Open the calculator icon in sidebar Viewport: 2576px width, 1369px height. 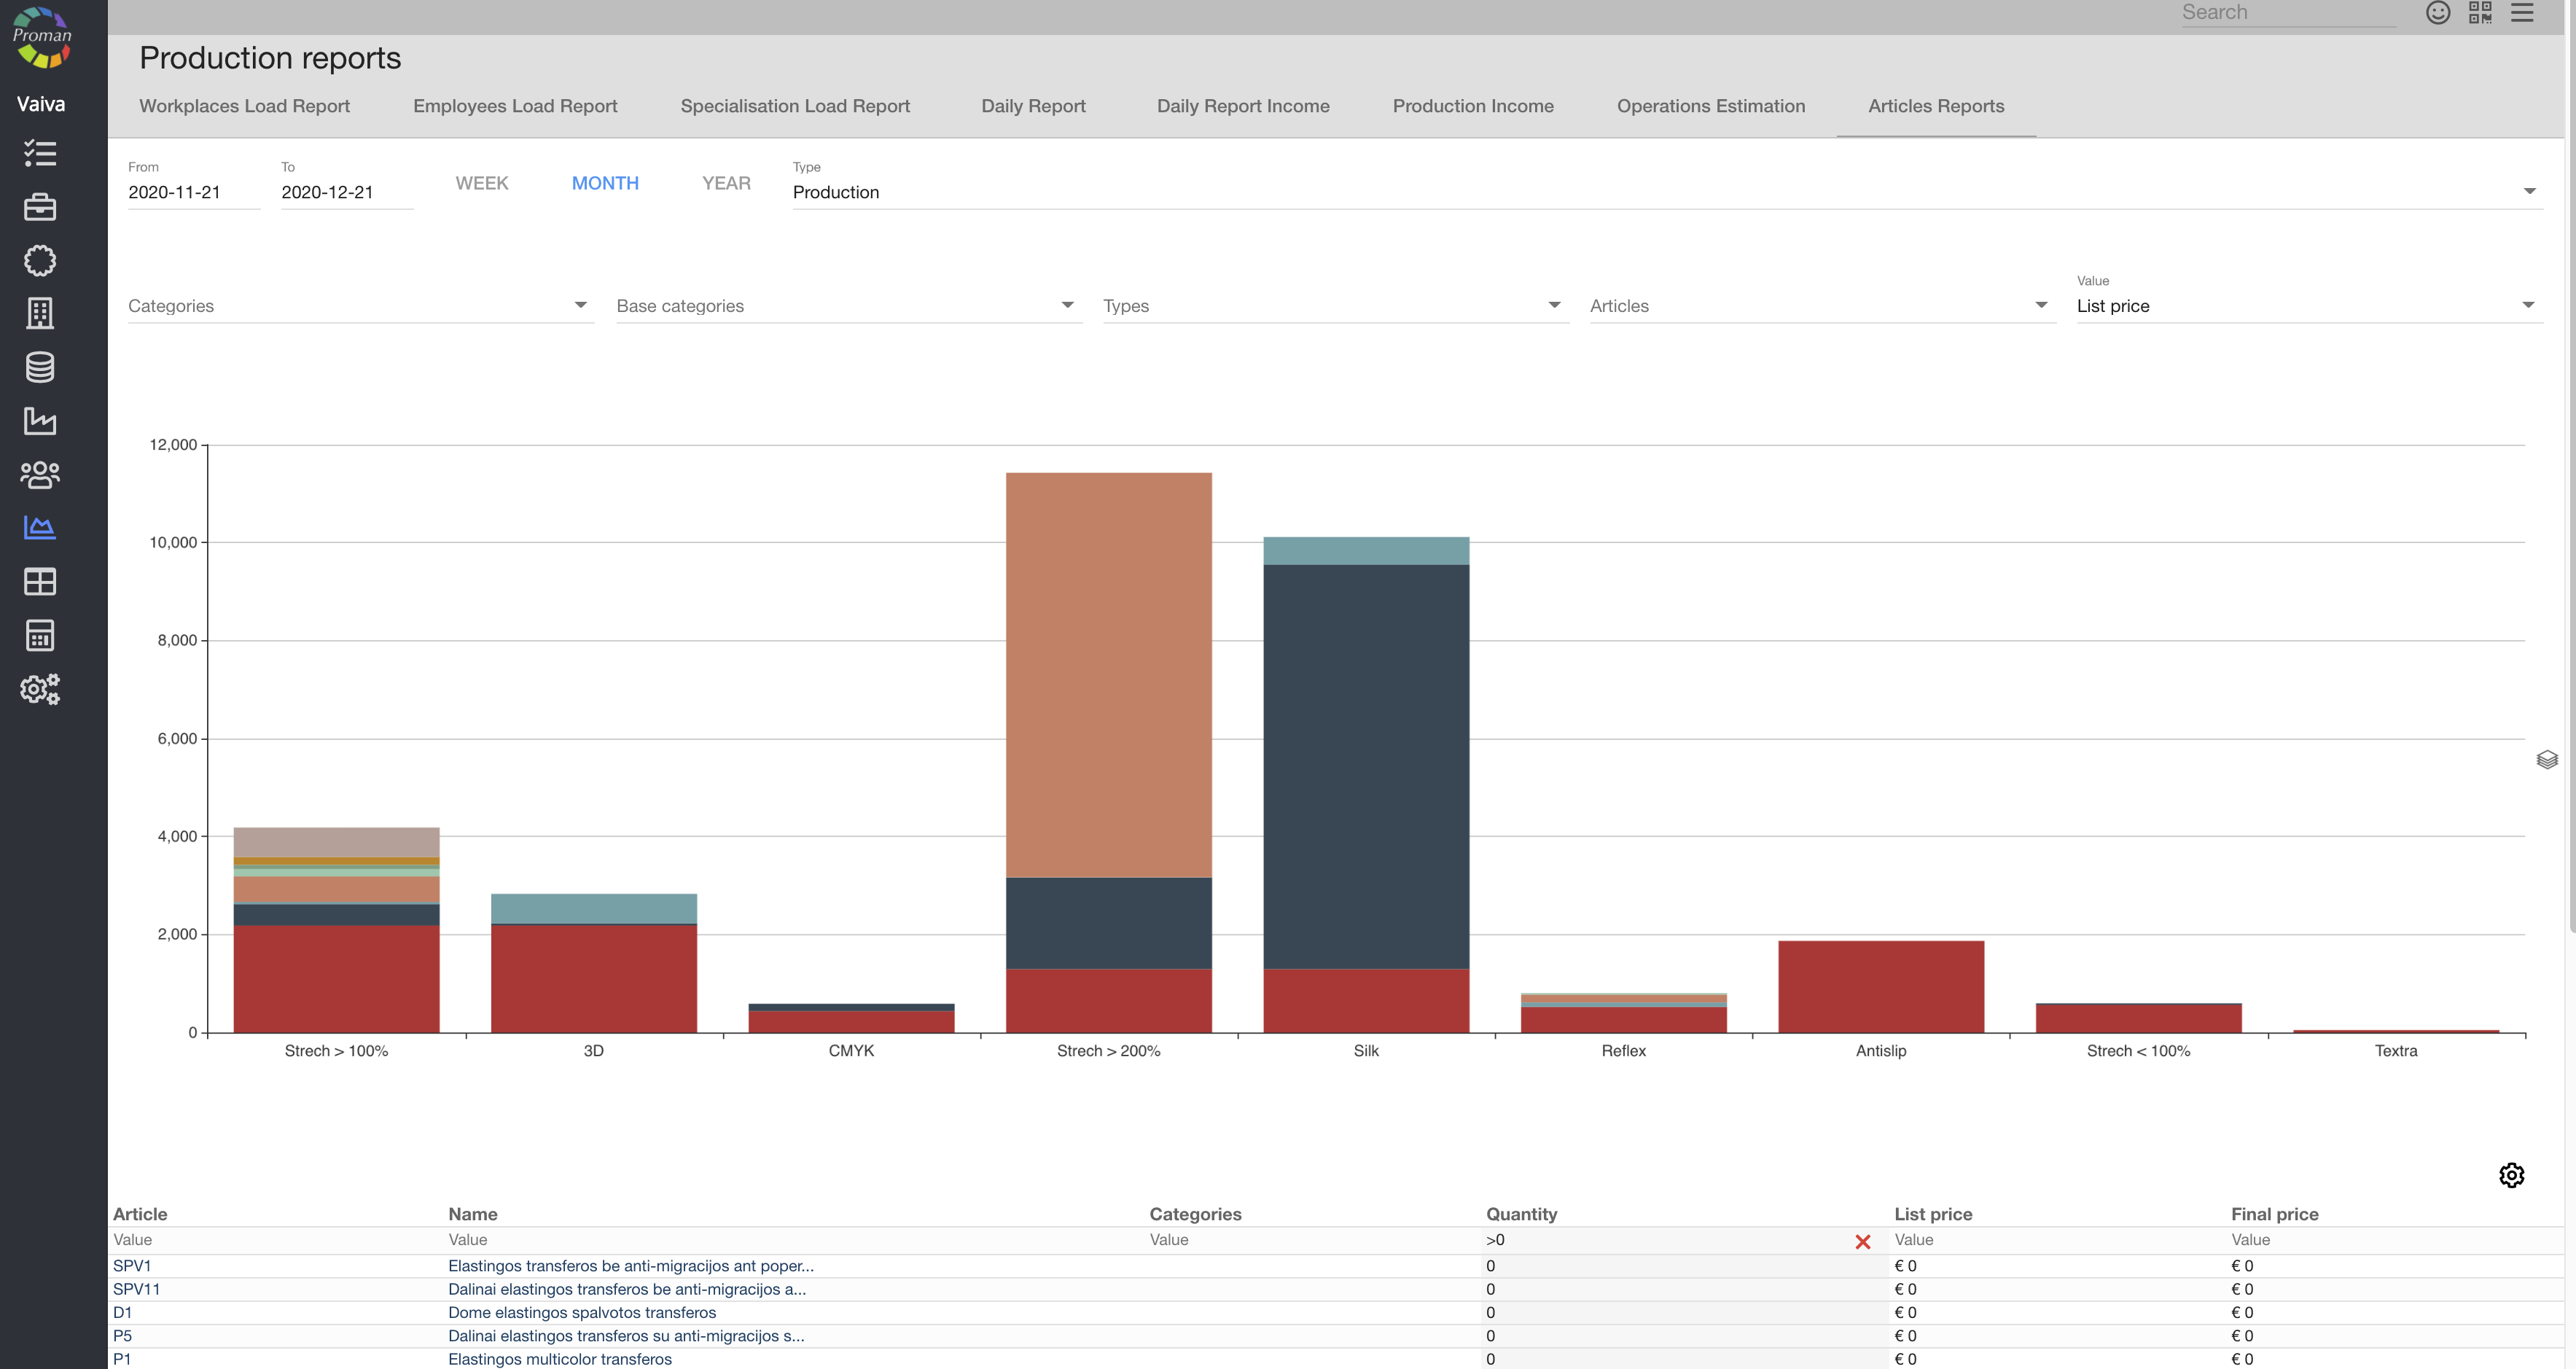[40, 635]
